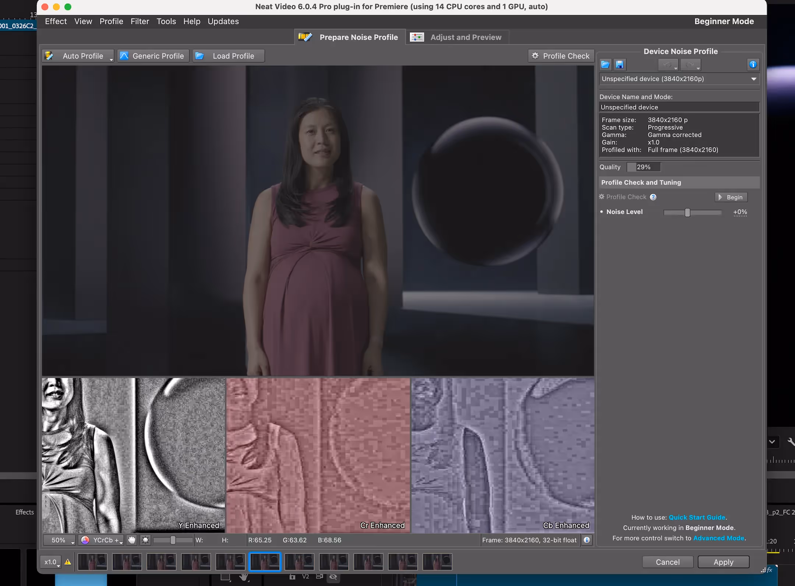Click the brightness sun icon in viewer toolbar

click(145, 540)
